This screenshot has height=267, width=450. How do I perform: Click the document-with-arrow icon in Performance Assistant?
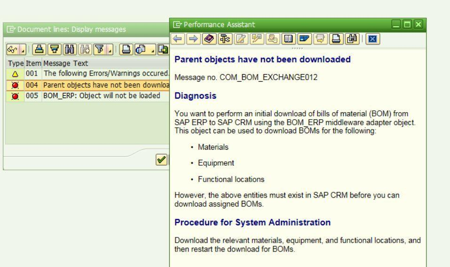[320, 39]
